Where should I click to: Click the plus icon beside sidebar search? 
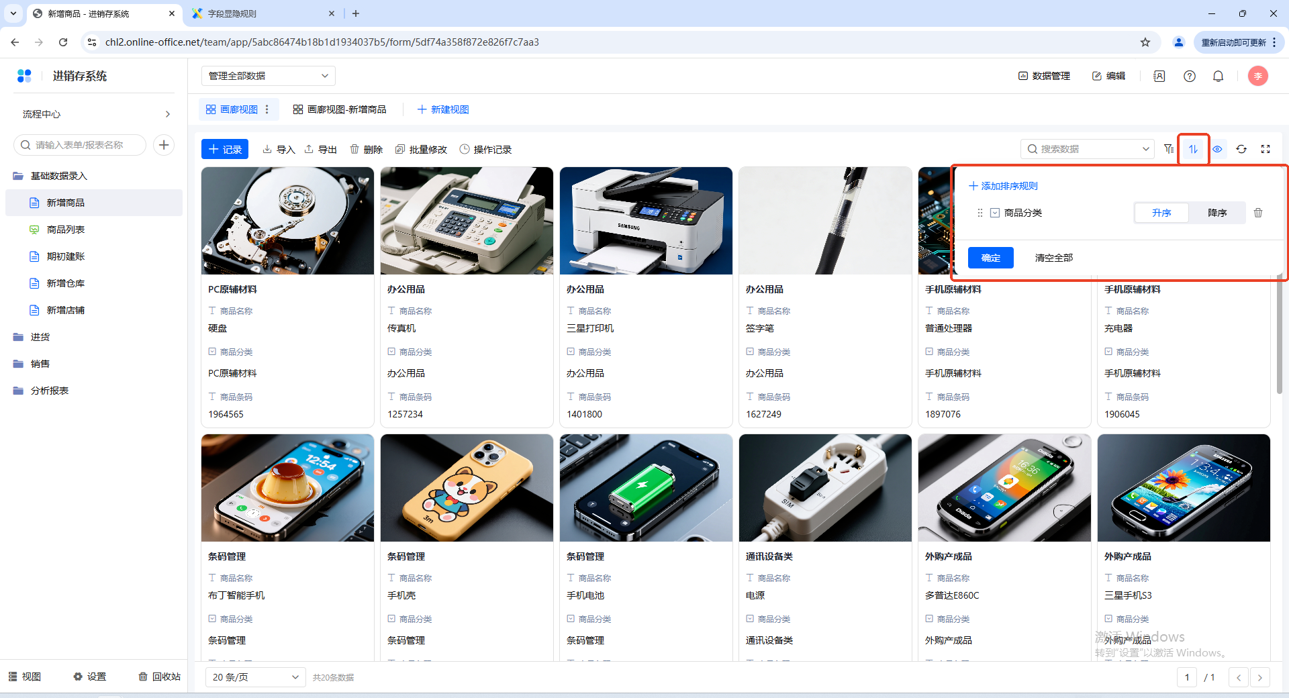[164, 145]
